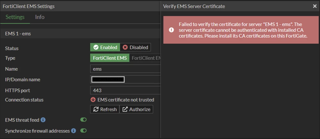Authorize the EMS certificate
Screen dimensions: 320x139
tap(136, 109)
